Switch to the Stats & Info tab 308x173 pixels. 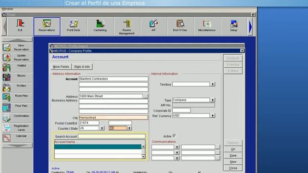[82, 67]
